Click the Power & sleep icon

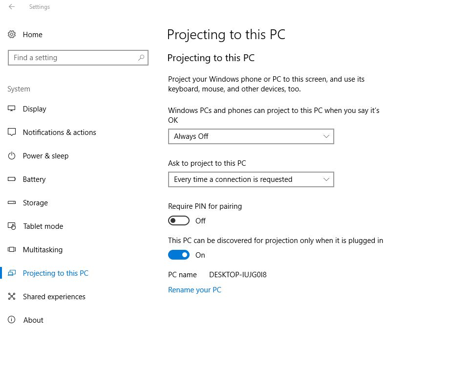click(x=12, y=155)
